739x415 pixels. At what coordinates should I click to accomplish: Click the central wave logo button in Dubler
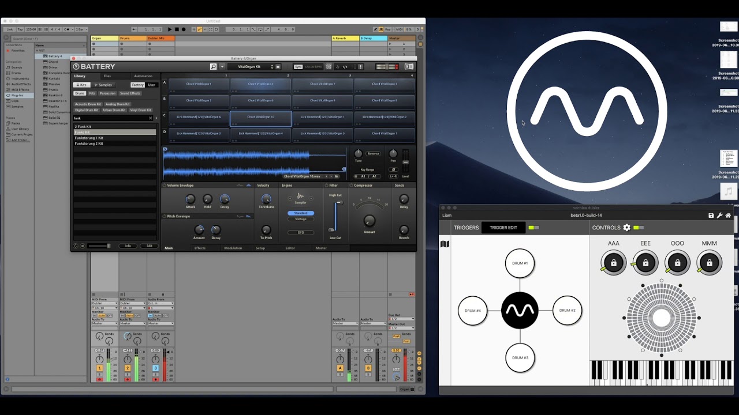pyautogui.click(x=520, y=310)
